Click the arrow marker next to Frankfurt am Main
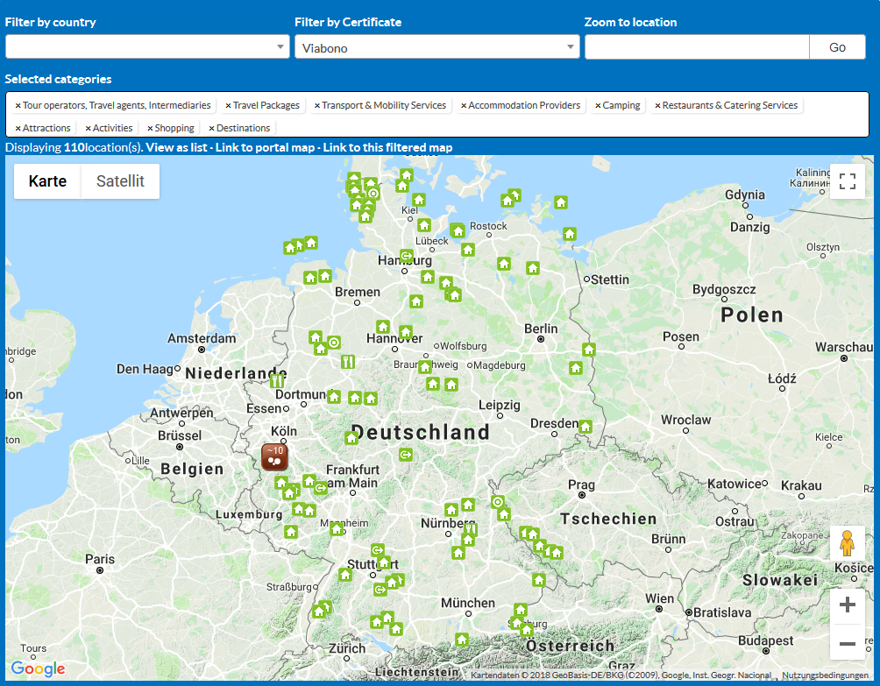880x686 pixels. pyautogui.click(x=321, y=488)
